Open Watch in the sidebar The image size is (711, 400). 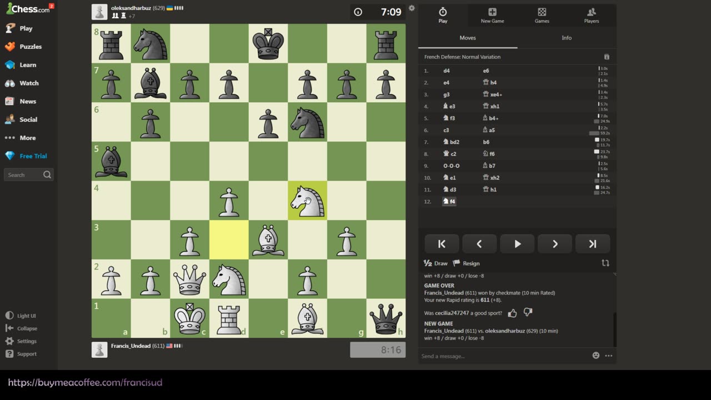click(22, 83)
